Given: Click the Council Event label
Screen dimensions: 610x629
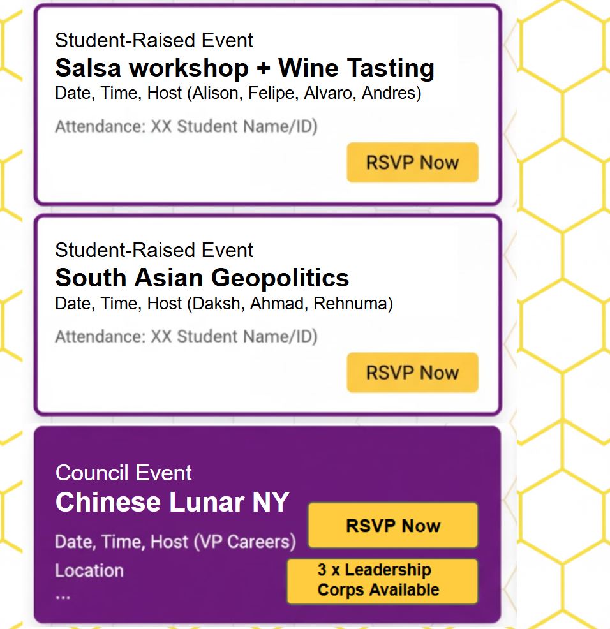Looking at the screenshot, I should click(123, 473).
